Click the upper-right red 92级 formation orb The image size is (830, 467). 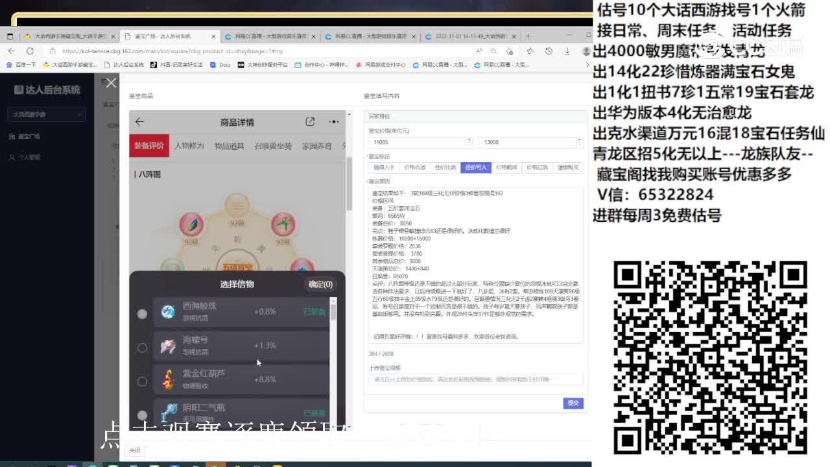pyautogui.click(x=282, y=224)
